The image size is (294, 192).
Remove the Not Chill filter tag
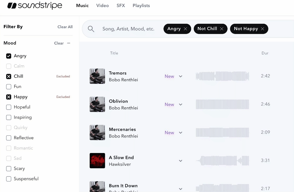(222, 29)
